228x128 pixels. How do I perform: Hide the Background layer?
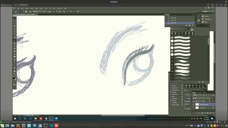coord(193,108)
